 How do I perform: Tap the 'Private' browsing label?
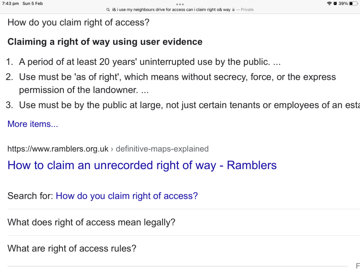coord(247,9)
